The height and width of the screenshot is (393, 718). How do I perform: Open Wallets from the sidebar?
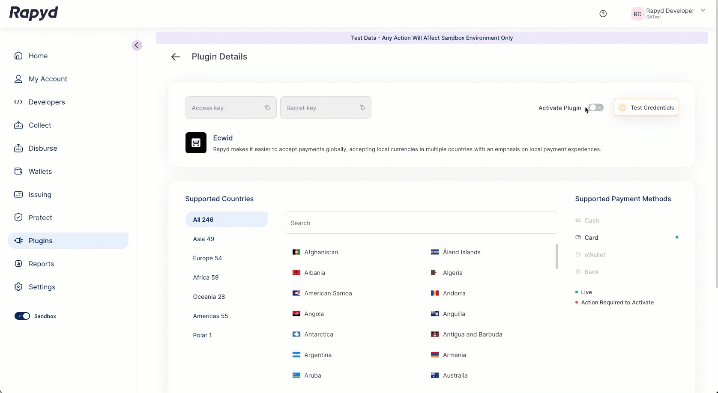point(40,171)
